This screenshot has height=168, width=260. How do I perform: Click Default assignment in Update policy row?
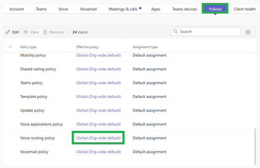pyautogui.click(x=149, y=111)
